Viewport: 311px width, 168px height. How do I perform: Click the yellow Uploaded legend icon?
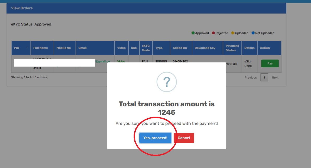[233, 33]
